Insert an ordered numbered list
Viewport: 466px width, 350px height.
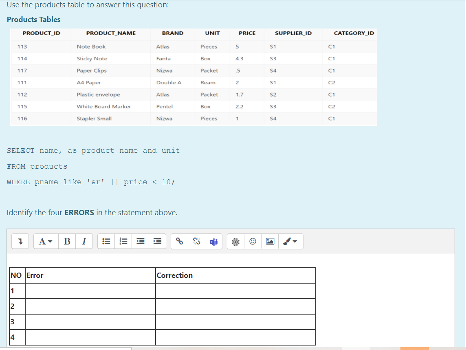pos(123,241)
